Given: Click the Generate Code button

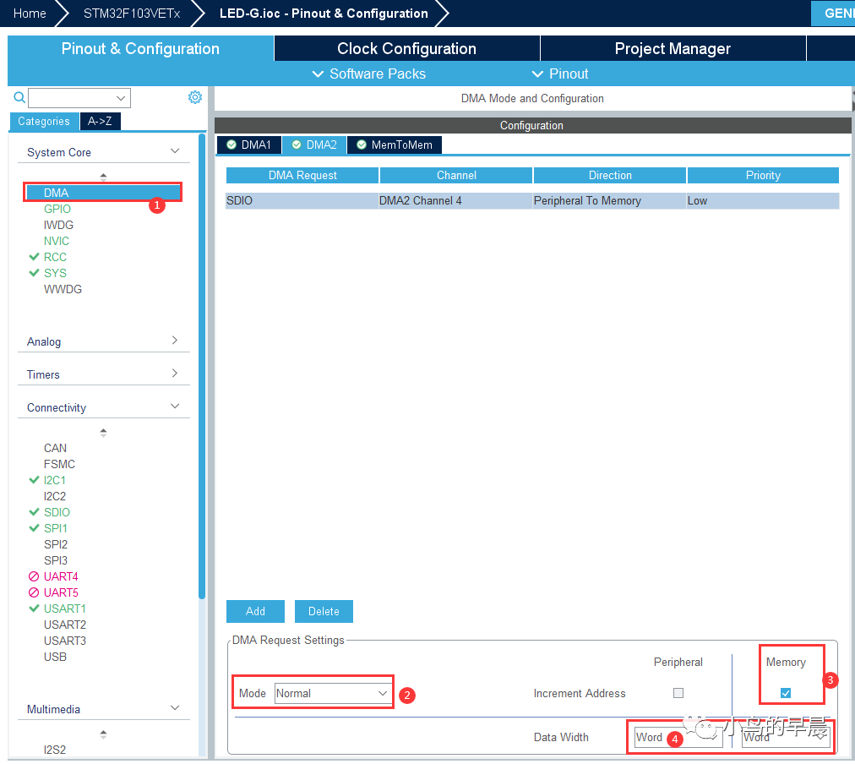Looking at the screenshot, I should click(x=833, y=13).
